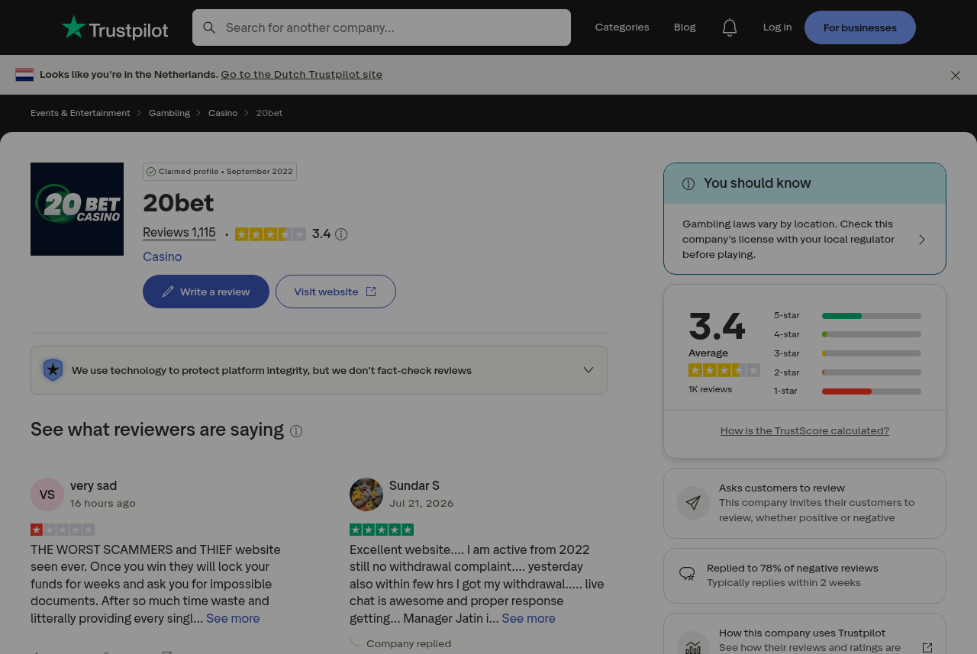Open 'How is the TrustScore calculated?' link
The height and width of the screenshot is (654, 977).
(804, 430)
